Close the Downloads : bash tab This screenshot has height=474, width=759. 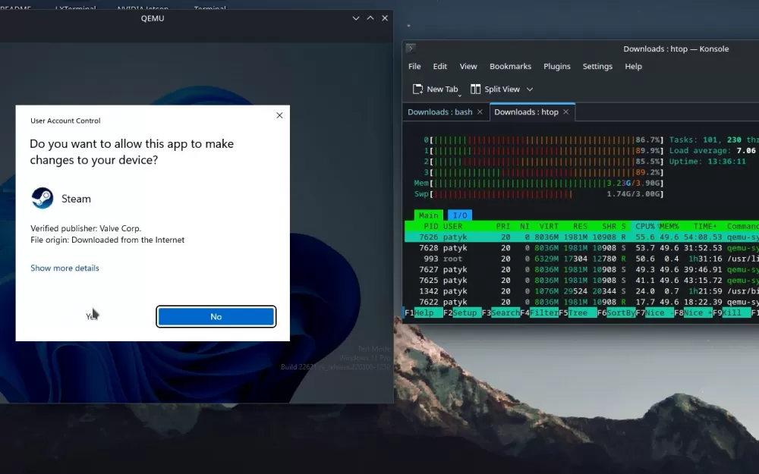(480, 111)
